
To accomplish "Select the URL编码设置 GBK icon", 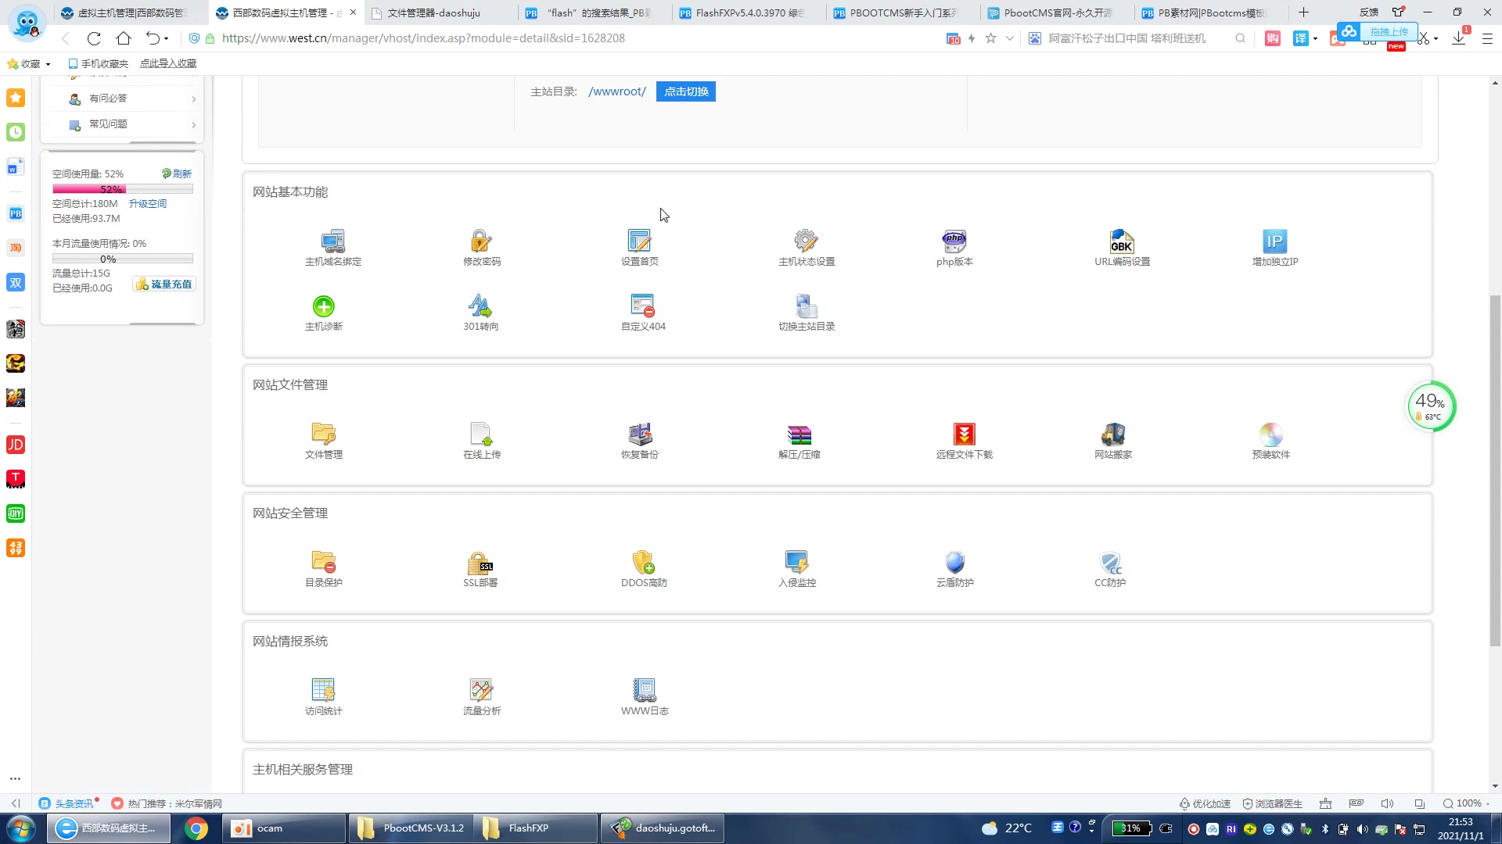I will tap(1122, 241).
